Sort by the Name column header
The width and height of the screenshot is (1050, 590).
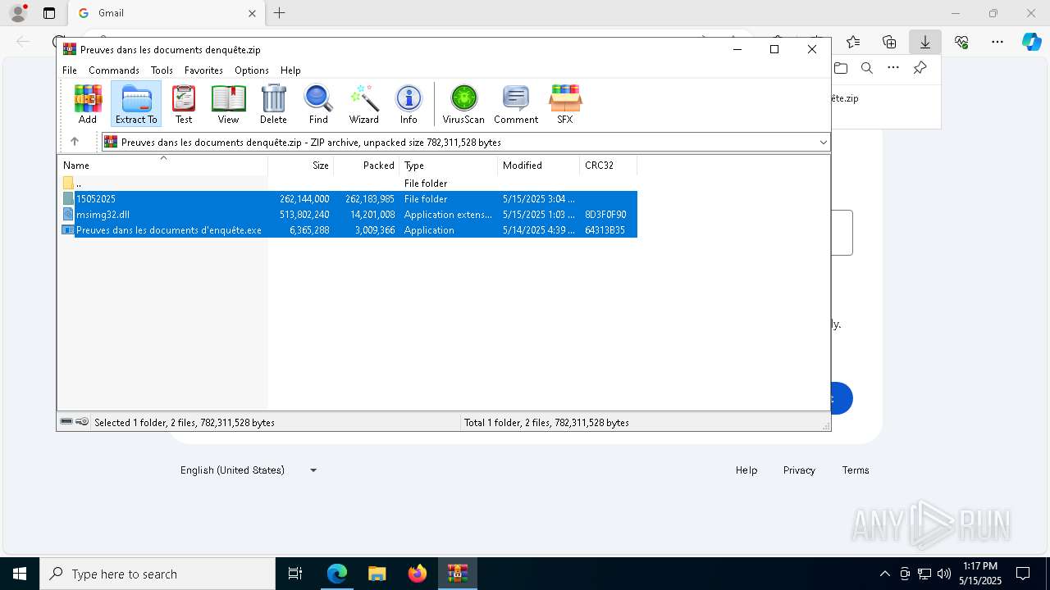pos(162,166)
